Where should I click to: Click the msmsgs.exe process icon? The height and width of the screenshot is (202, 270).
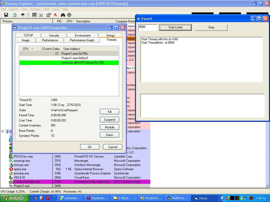tap(11, 165)
